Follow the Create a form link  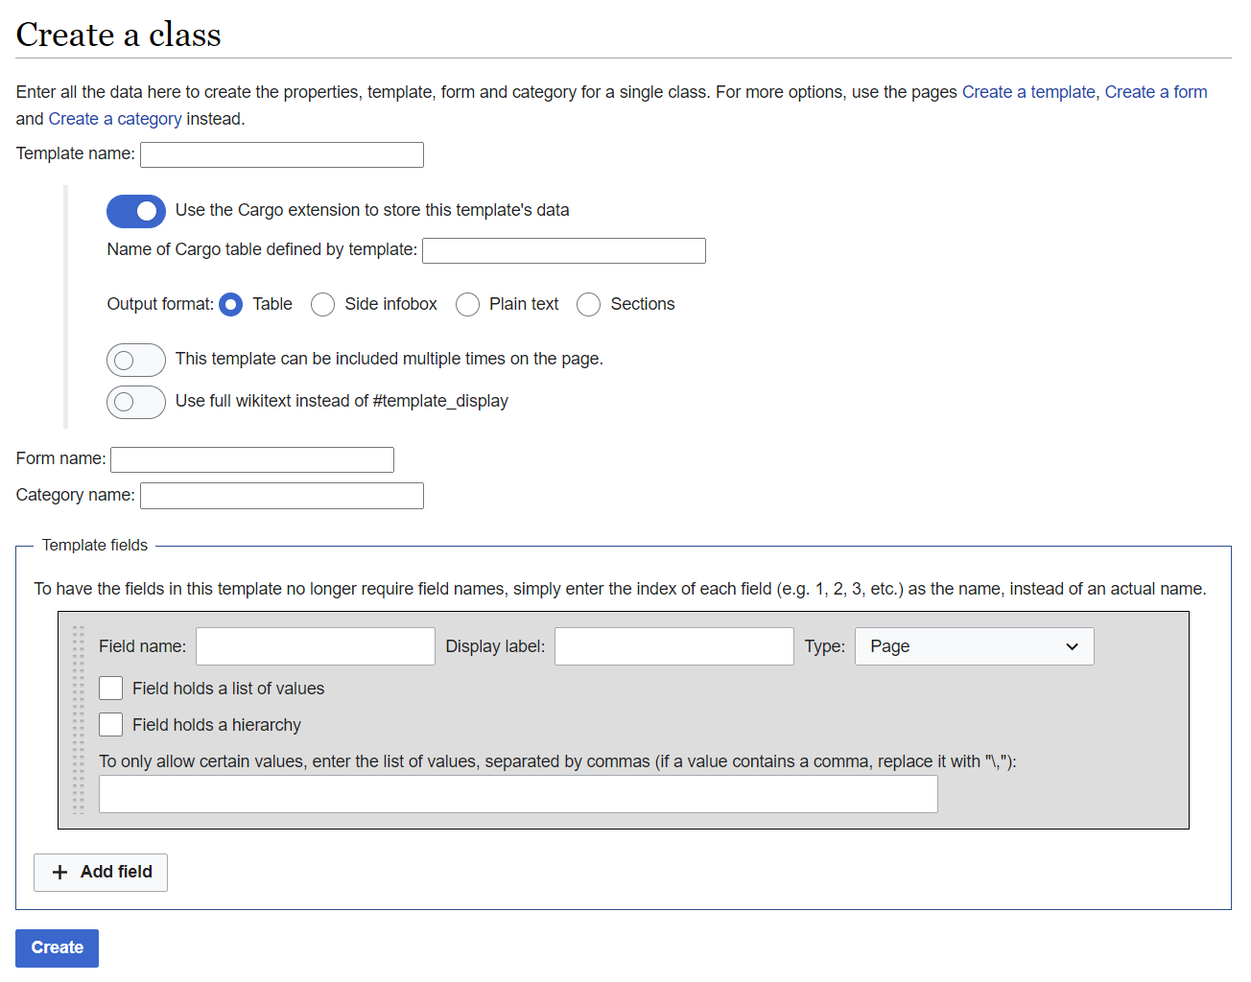[x=1155, y=92]
